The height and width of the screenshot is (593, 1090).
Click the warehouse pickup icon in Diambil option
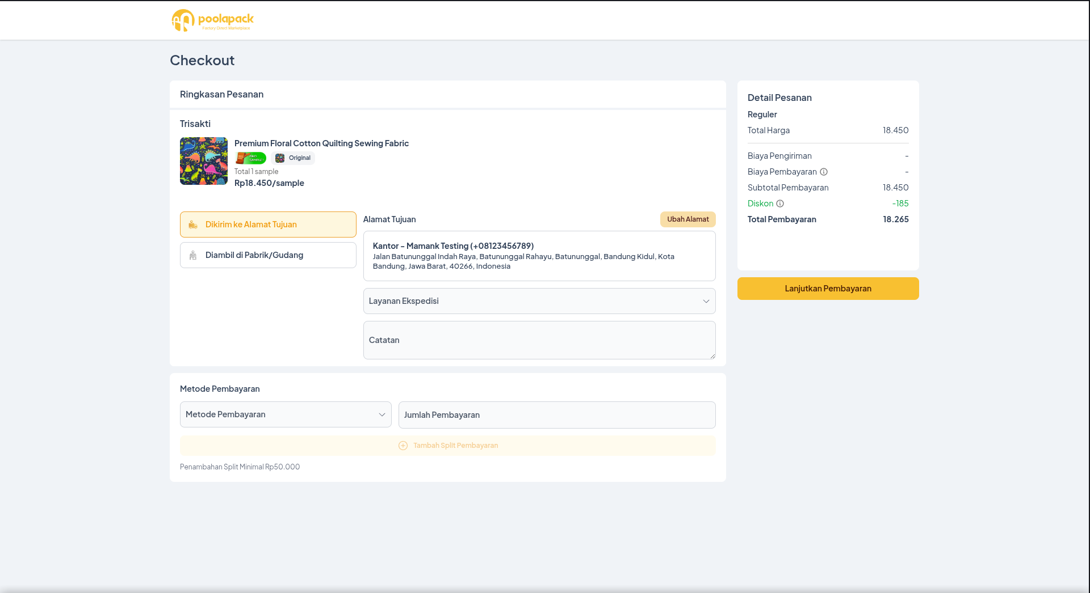193,255
